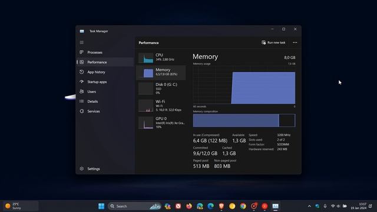Click the Users people icon

pos(82,92)
